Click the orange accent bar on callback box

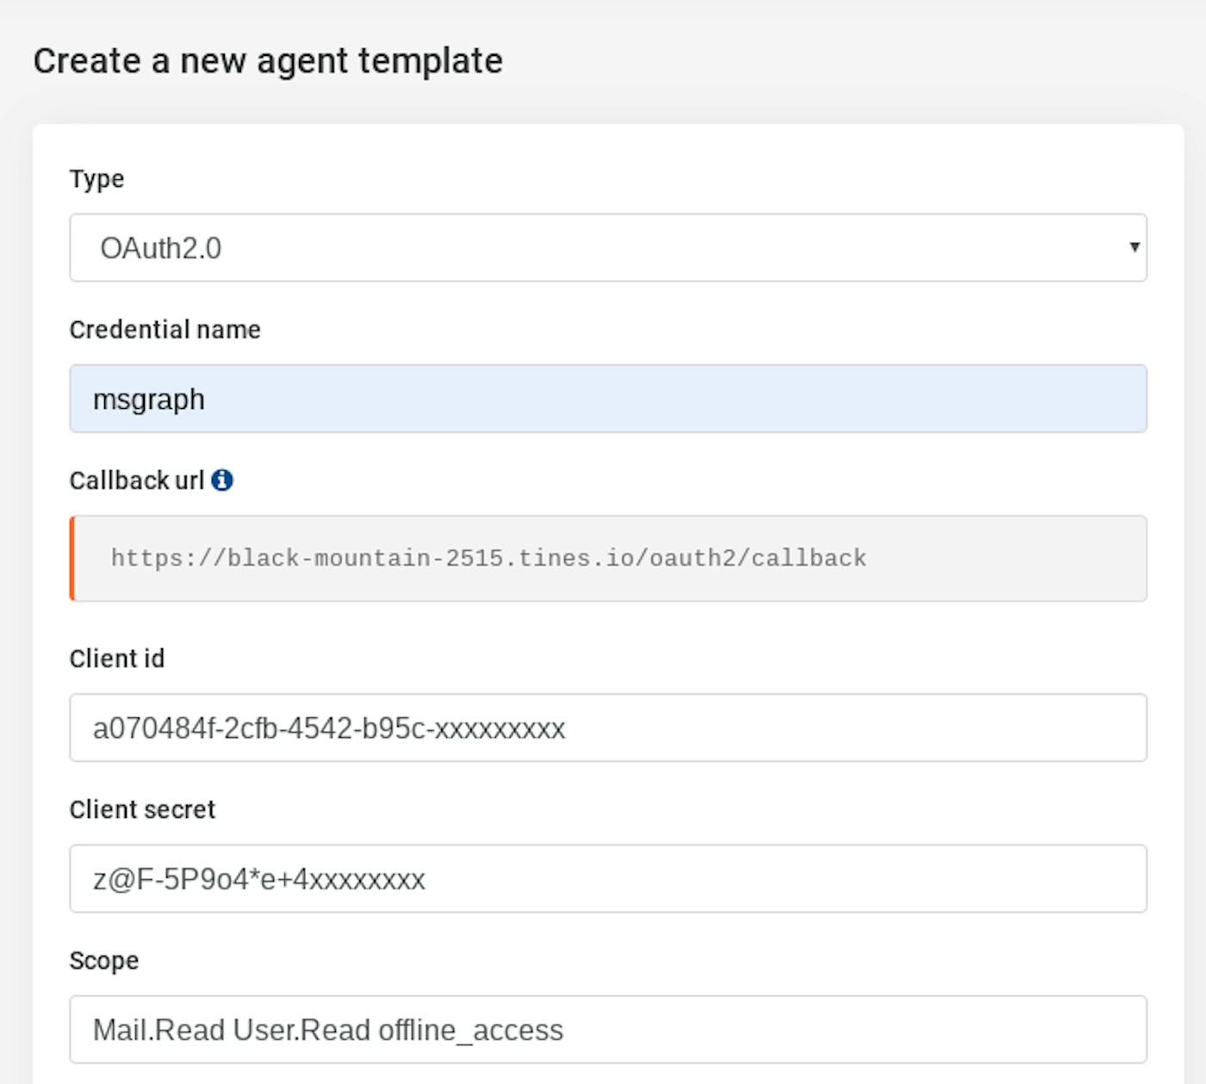tap(72, 559)
